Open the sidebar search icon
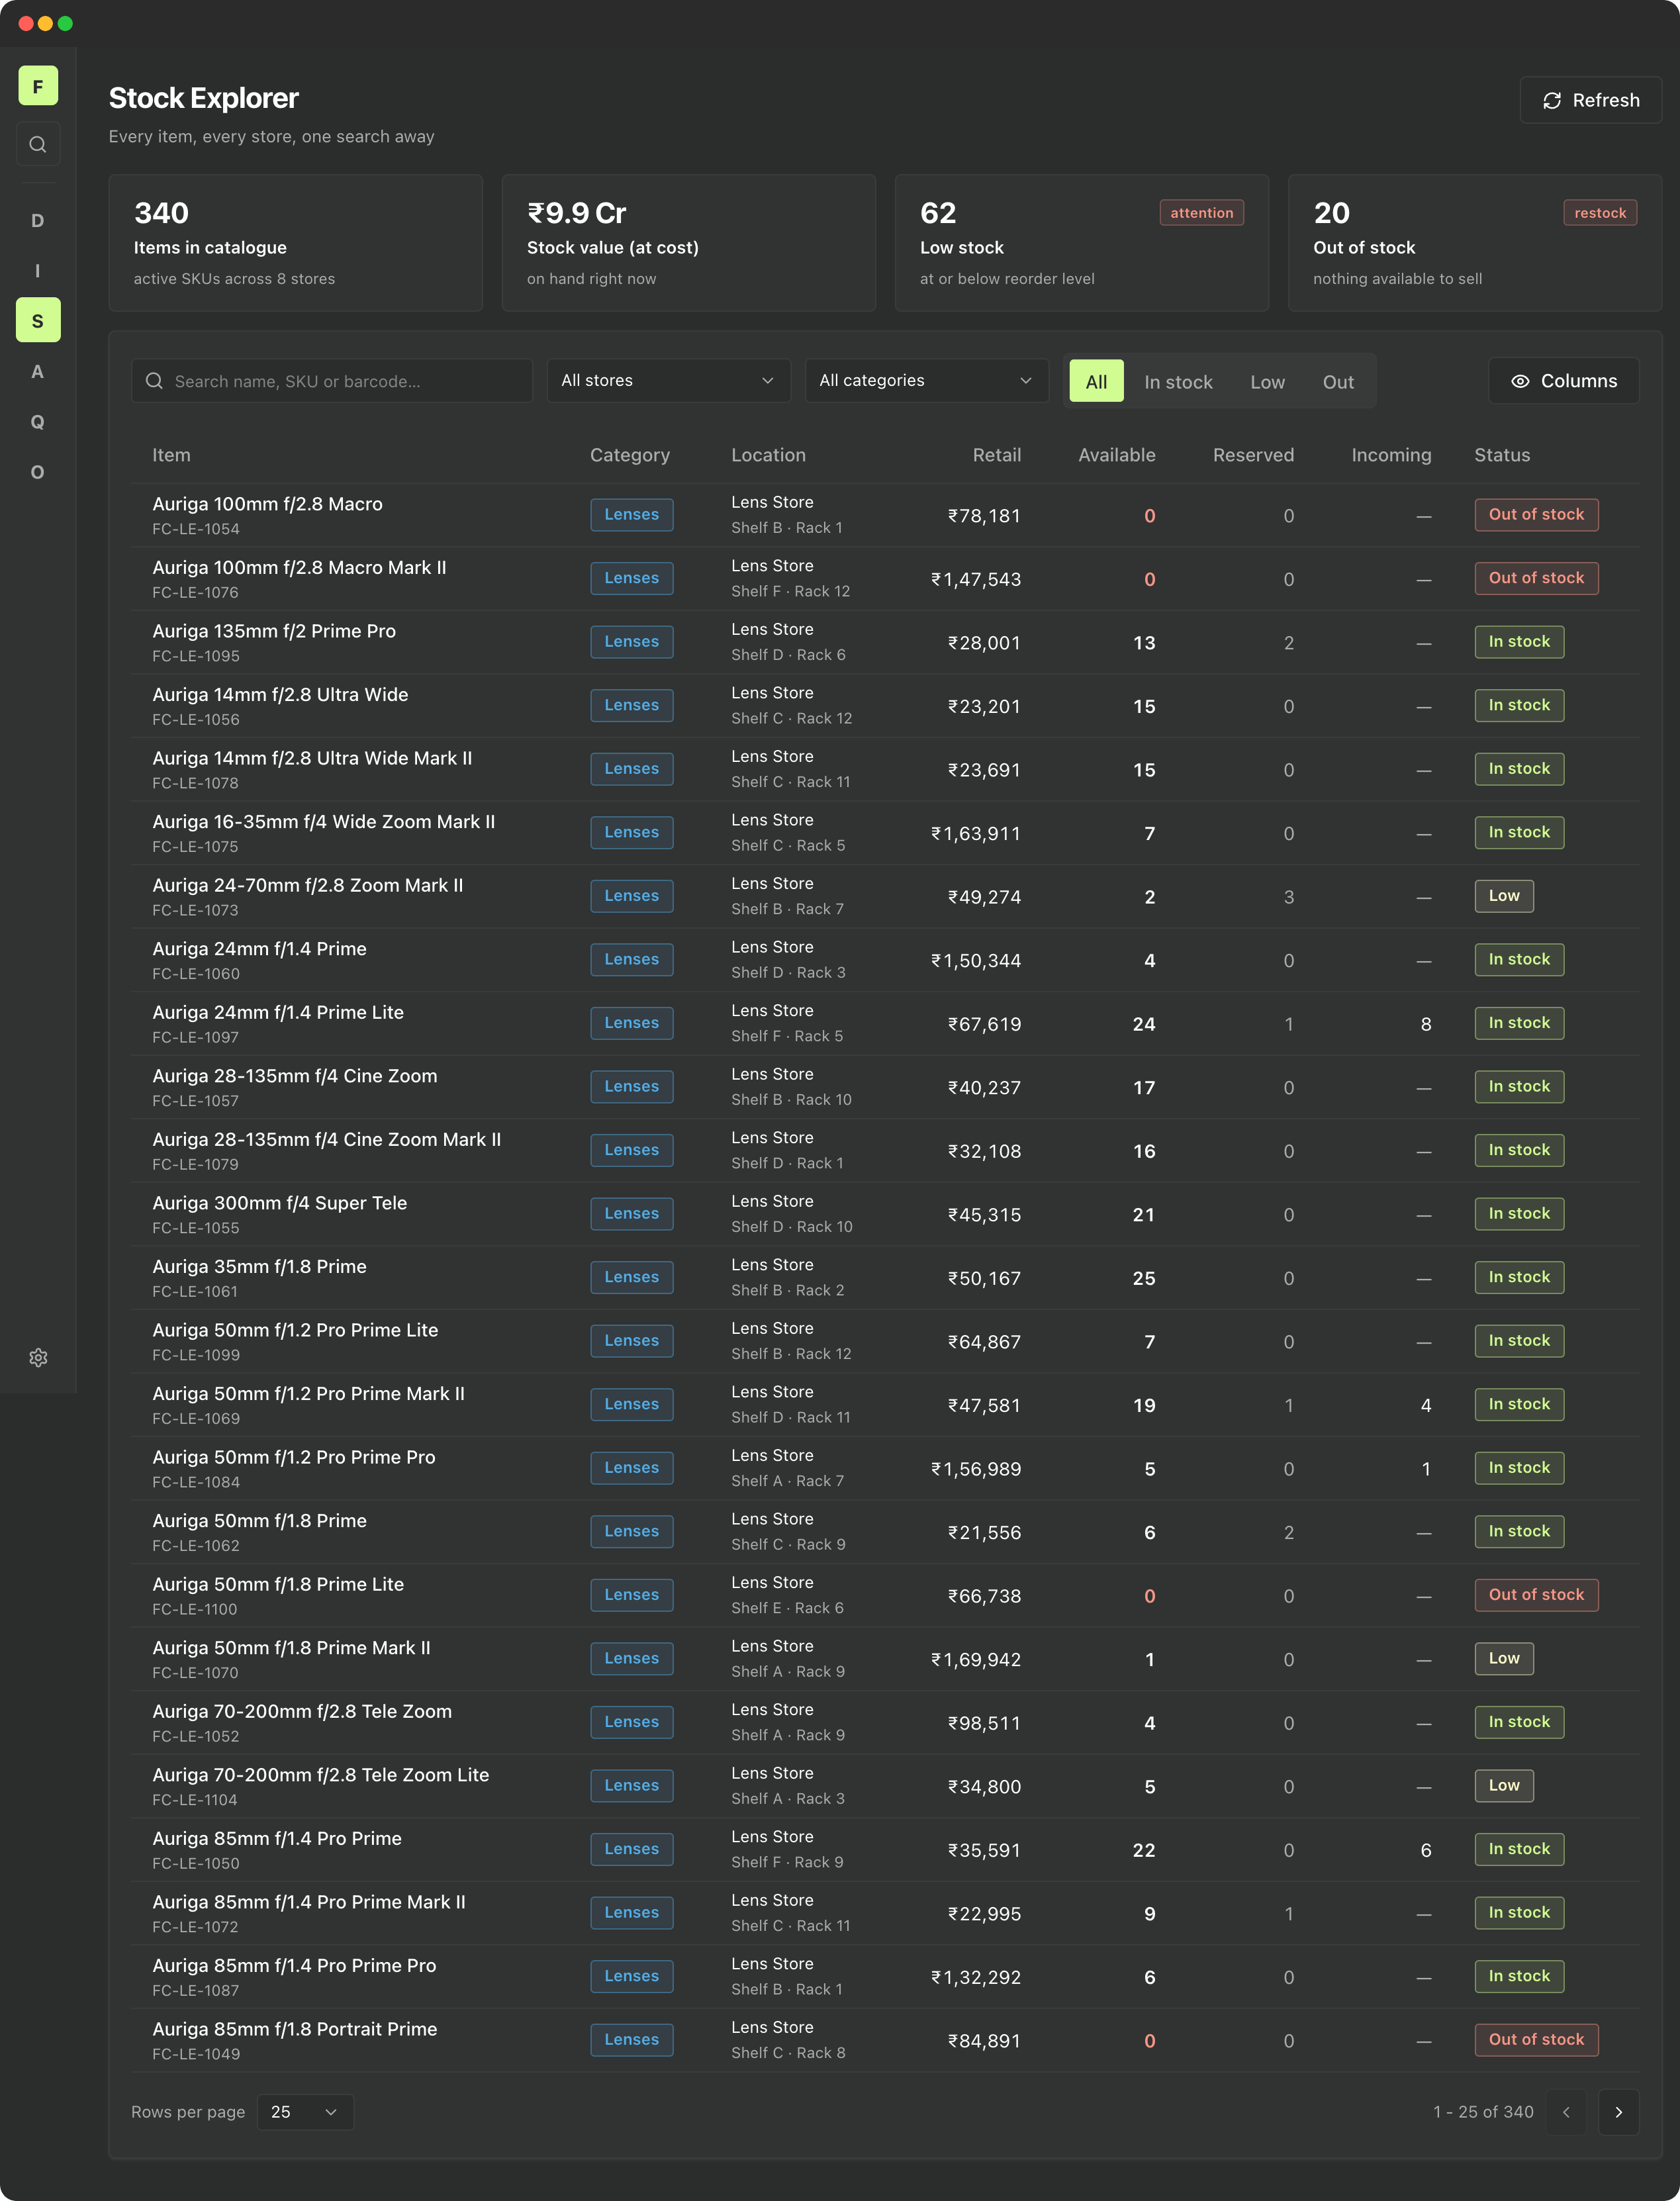This screenshot has height=2201, width=1680. pyautogui.click(x=38, y=144)
